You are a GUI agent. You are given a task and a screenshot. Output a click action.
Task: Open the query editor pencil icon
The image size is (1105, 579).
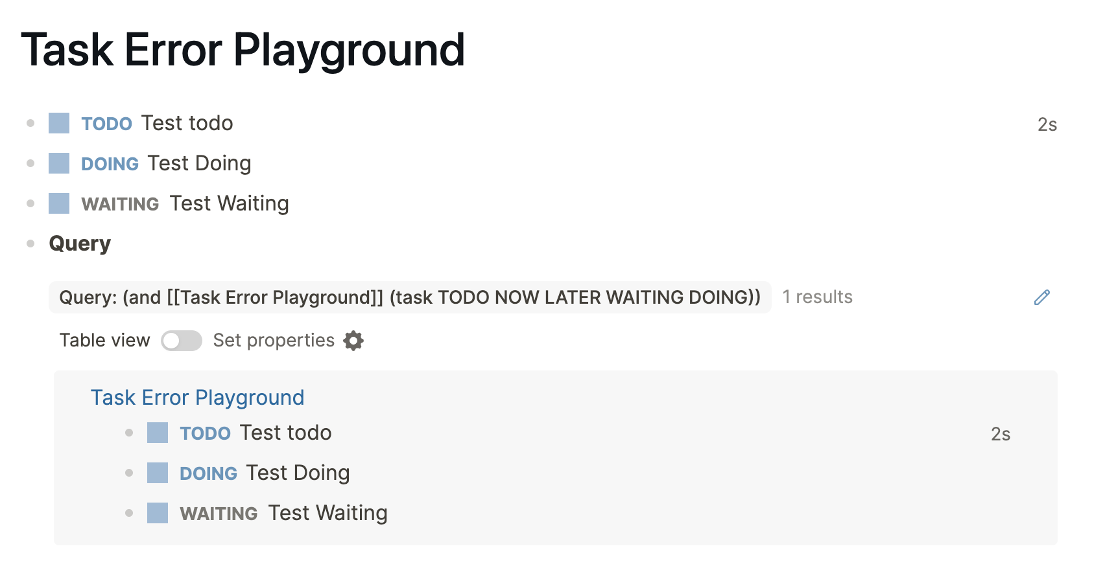[1042, 297]
